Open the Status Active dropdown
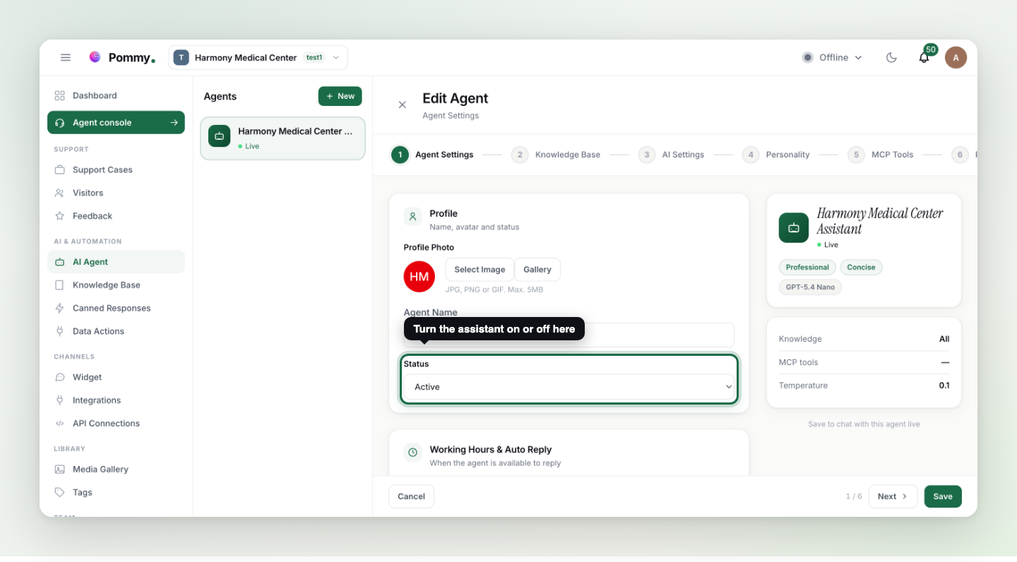This screenshot has width=1017, height=562. (569, 387)
